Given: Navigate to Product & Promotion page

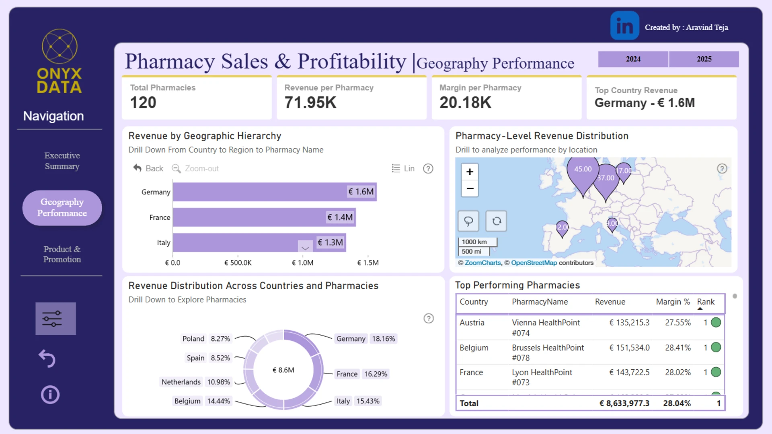Looking at the screenshot, I should pos(62,254).
